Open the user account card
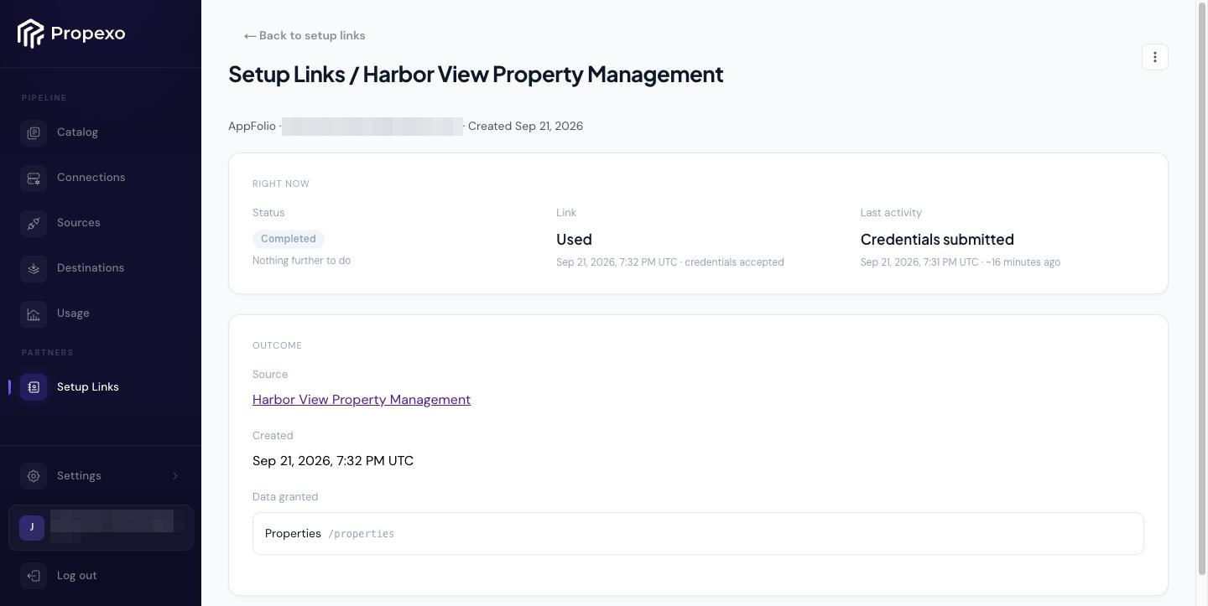This screenshot has width=1208, height=606. point(101,528)
